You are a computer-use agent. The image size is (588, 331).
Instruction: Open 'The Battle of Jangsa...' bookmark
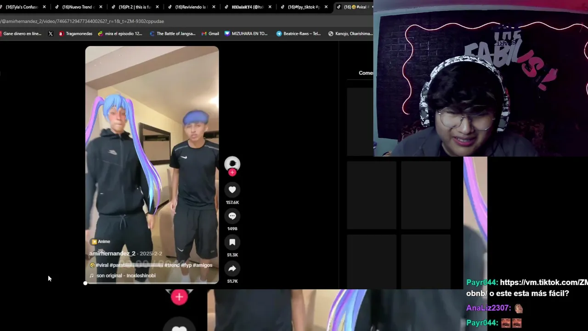(x=172, y=34)
